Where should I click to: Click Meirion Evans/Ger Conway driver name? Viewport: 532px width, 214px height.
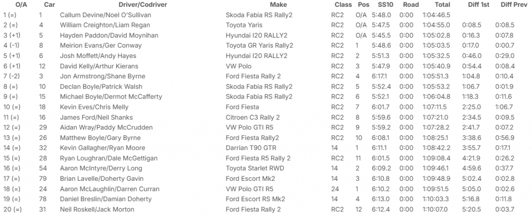97,45
